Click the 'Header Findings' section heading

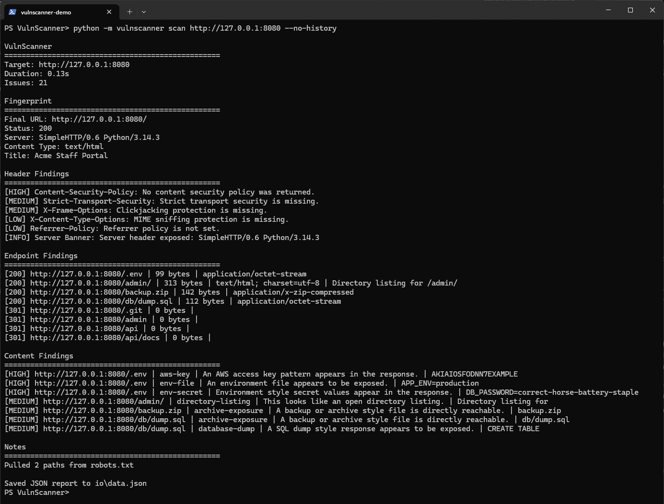pos(36,174)
